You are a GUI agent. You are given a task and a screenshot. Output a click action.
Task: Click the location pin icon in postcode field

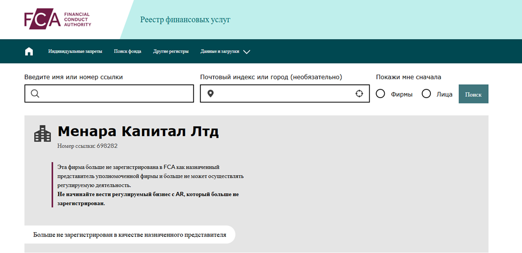(210, 94)
